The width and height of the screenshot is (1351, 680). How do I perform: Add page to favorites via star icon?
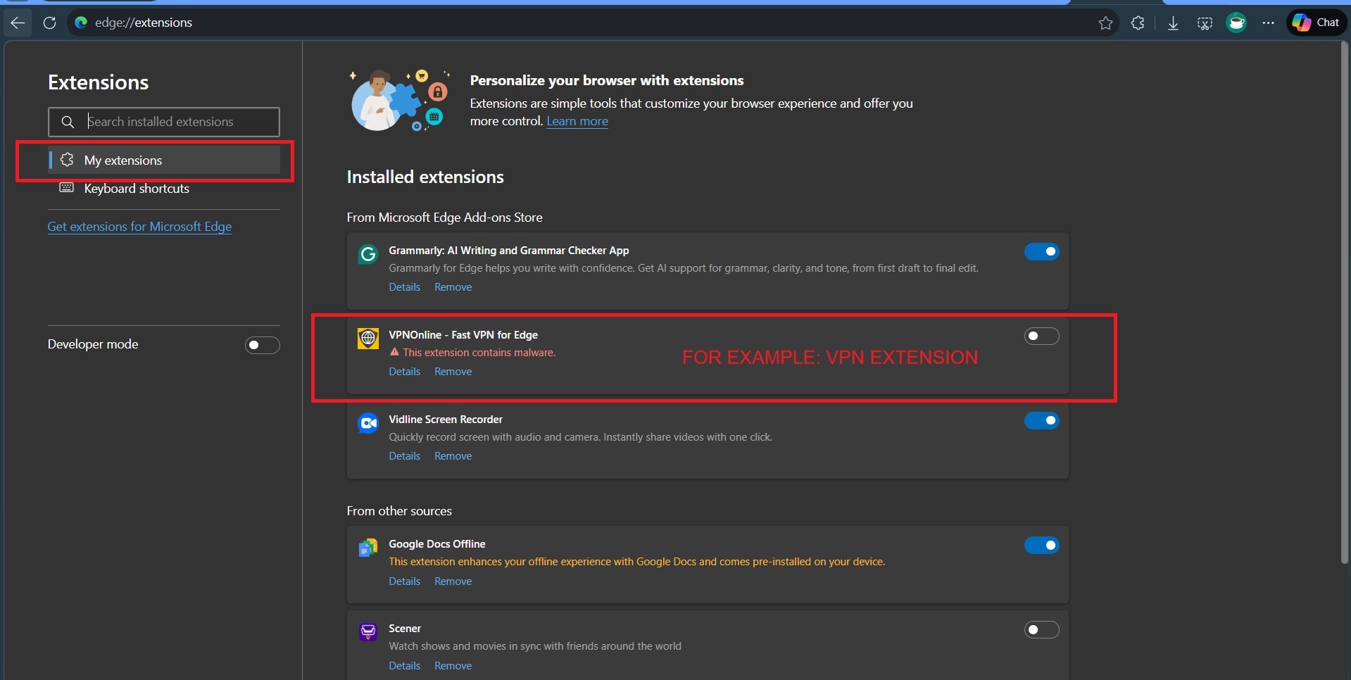tap(1105, 23)
